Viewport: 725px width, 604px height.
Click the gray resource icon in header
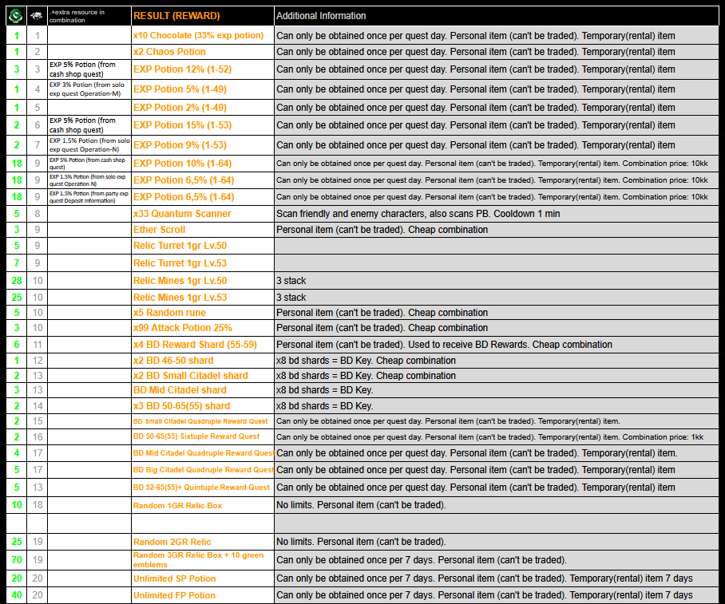coord(37,16)
